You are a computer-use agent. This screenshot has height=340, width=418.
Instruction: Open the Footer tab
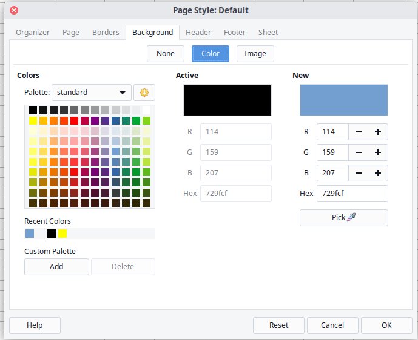pos(235,33)
